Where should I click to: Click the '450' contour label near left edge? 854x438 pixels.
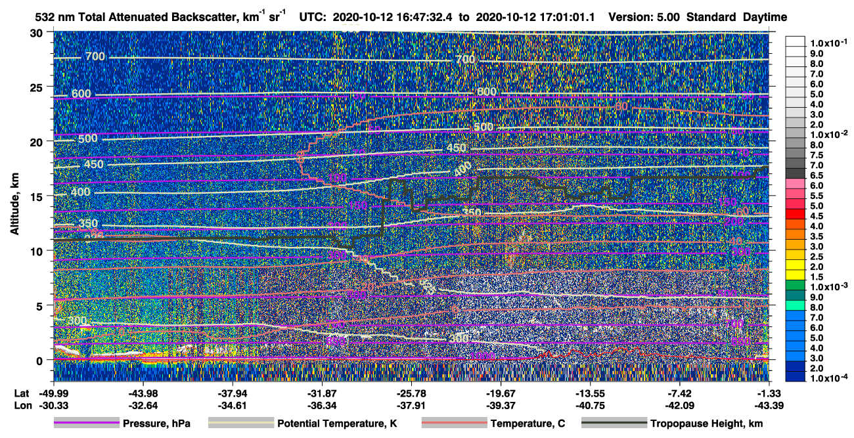click(x=94, y=164)
